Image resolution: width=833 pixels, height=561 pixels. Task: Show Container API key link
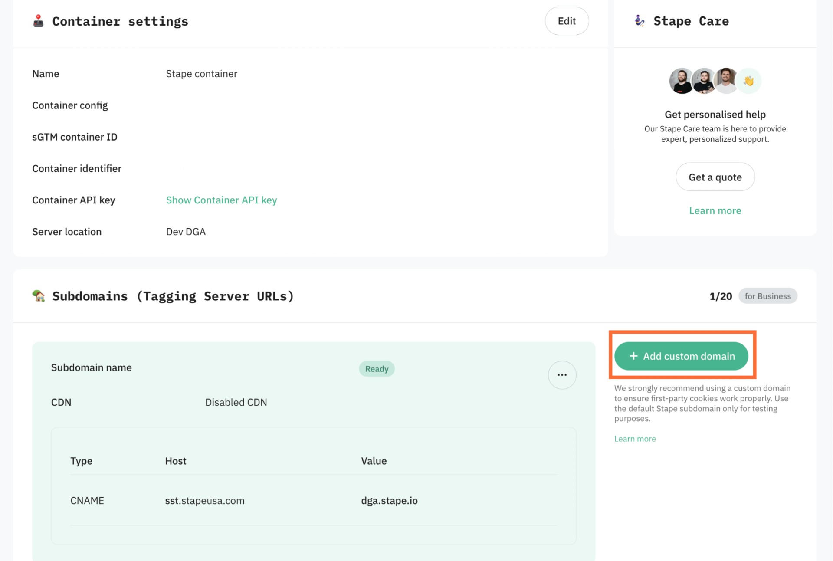pos(221,200)
